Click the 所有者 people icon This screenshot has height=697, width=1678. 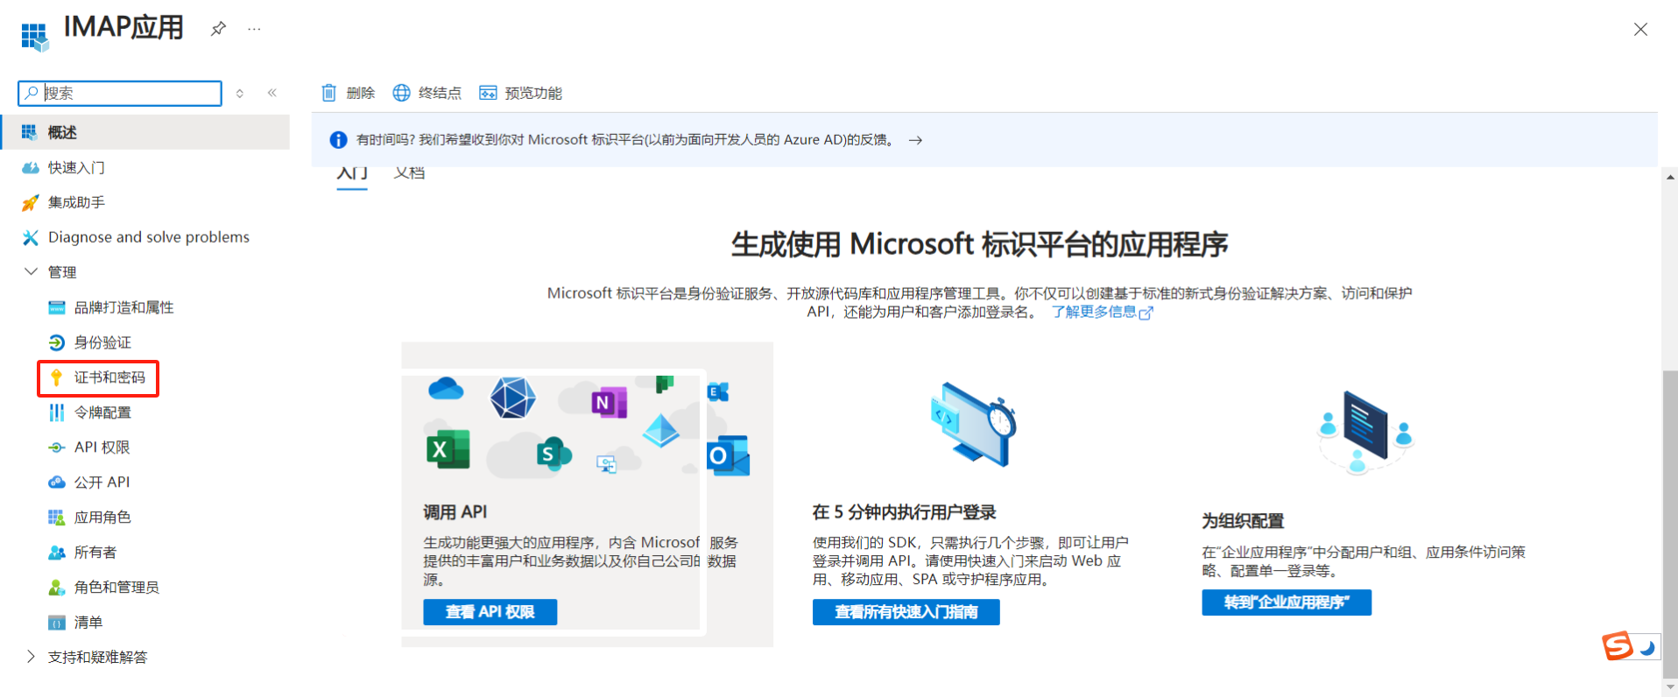click(x=56, y=553)
